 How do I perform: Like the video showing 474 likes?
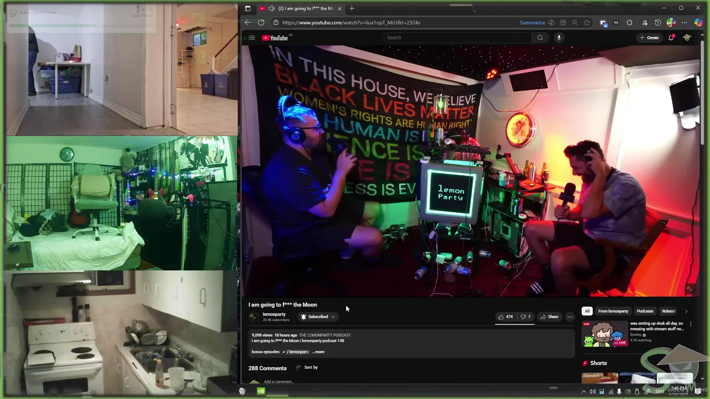point(505,317)
